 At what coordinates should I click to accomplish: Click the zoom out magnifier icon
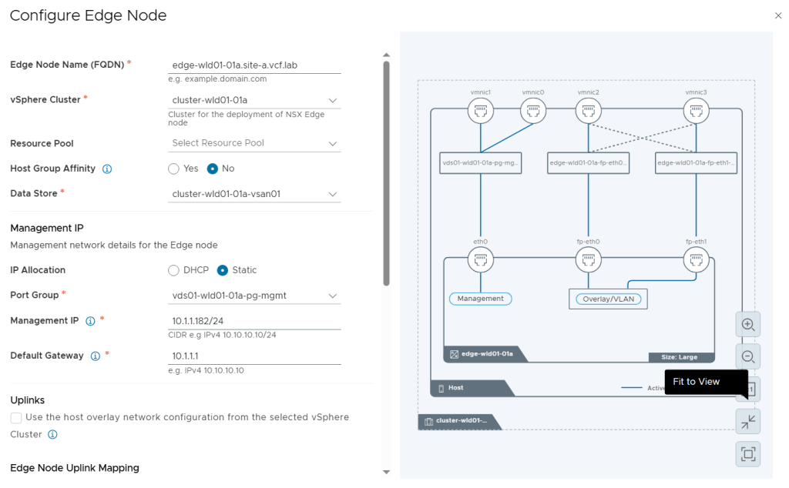747,356
